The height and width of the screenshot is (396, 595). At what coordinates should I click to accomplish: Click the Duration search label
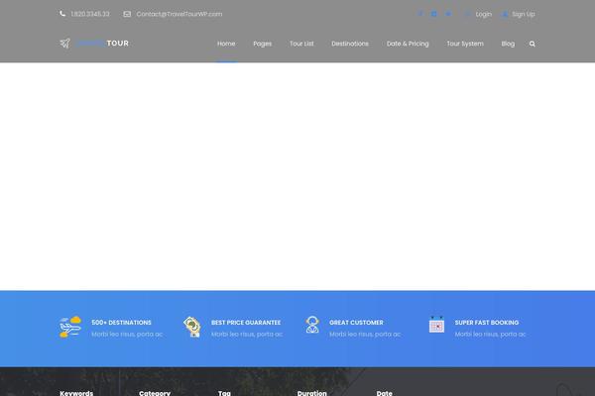(312, 393)
